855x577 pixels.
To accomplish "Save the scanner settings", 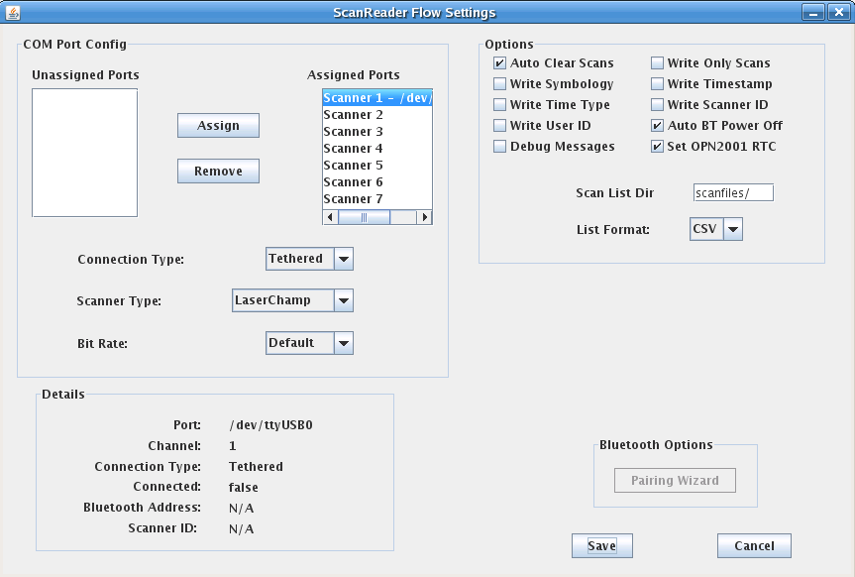I will tap(601, 544).
